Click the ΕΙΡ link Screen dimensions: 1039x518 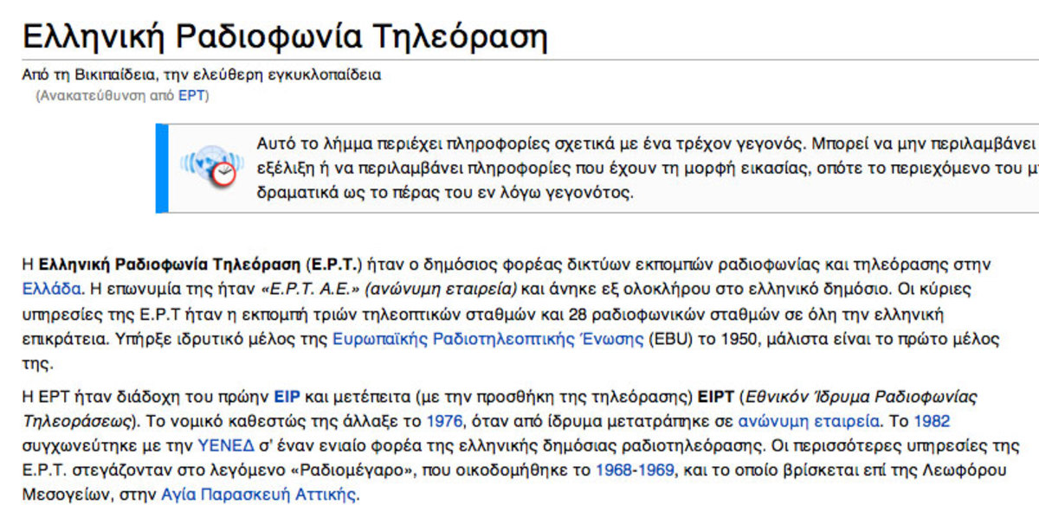click(287, 398)
